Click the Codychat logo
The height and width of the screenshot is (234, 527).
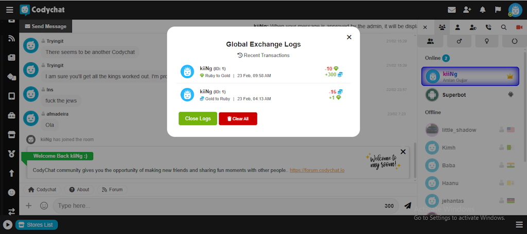[42, 10]
